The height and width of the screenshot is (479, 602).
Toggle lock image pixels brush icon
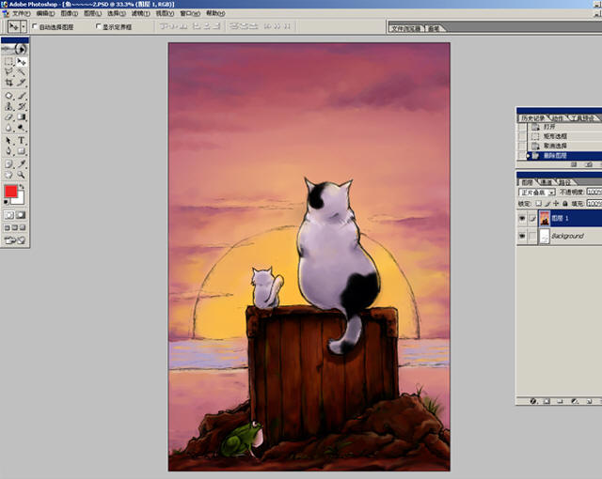pos(547,204)
